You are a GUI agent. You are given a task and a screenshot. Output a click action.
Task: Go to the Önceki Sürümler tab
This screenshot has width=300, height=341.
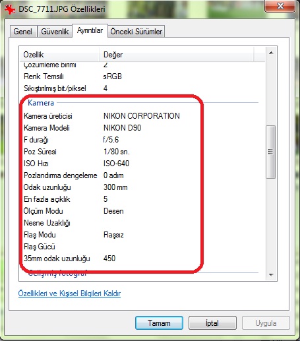(136, 32)
